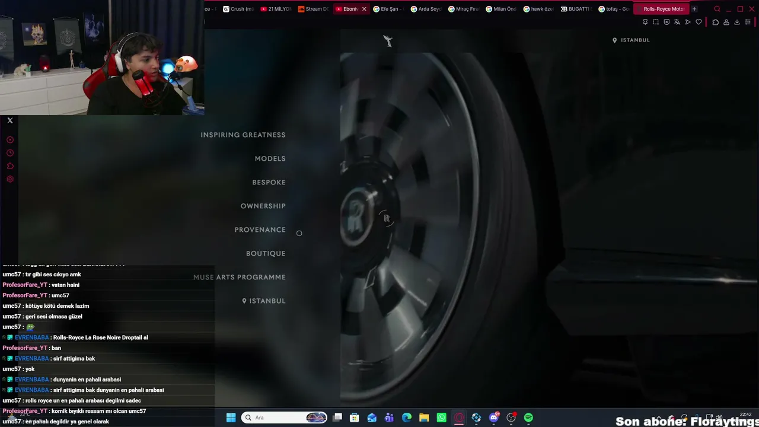Click the send/play arrow icon in the toolbar
This screenshot has width=759, height=427.
[x=688, y=22]
